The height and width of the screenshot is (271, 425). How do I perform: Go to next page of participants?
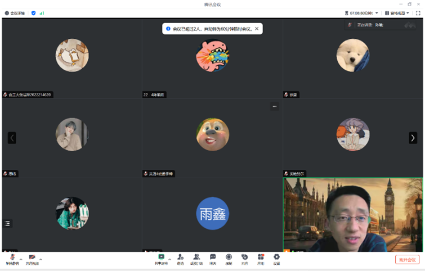pyautogui.click(x=413, y=138)
